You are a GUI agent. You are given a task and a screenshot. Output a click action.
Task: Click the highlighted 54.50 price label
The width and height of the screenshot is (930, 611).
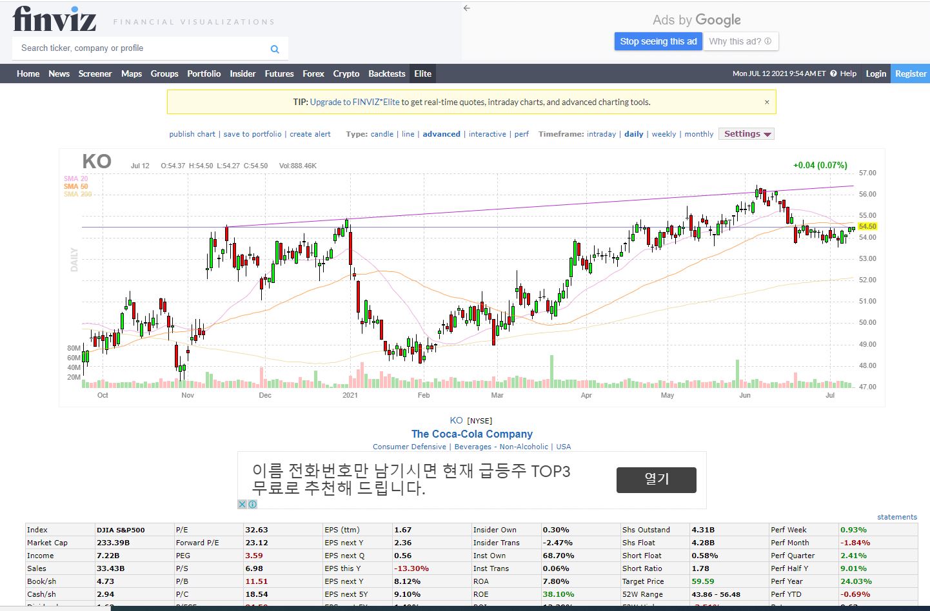867,226
